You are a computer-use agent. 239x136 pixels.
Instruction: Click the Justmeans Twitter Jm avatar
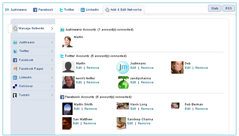(123, 67)
